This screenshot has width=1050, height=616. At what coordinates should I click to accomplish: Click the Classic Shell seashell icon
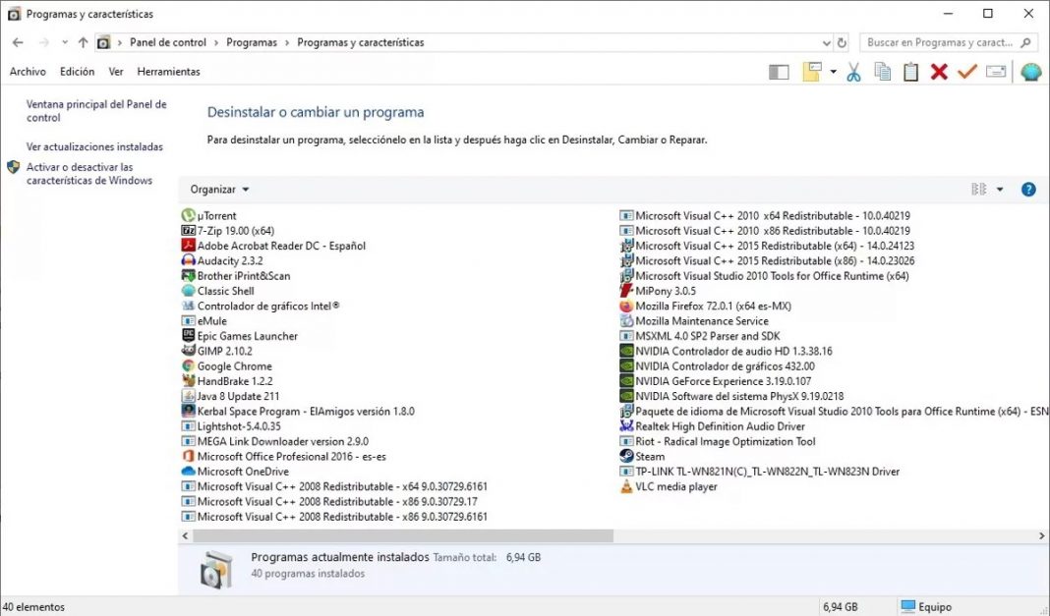point(189,291)
